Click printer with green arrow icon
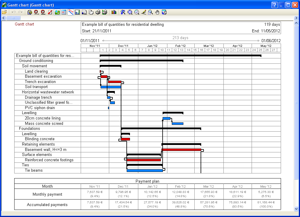This screenshot has width=300, height=217. (x=105, y=12)
